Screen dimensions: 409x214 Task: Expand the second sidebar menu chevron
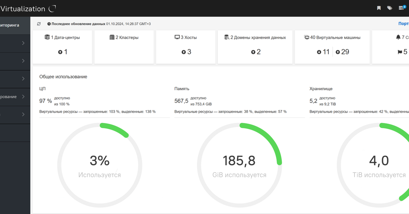(x=23, y=61)
